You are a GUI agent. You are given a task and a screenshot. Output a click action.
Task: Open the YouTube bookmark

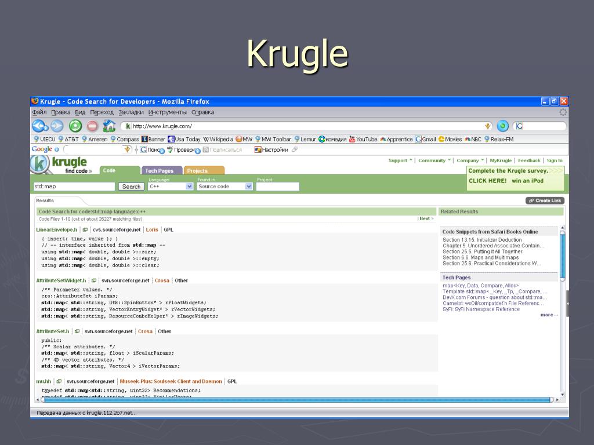point(363,139)
